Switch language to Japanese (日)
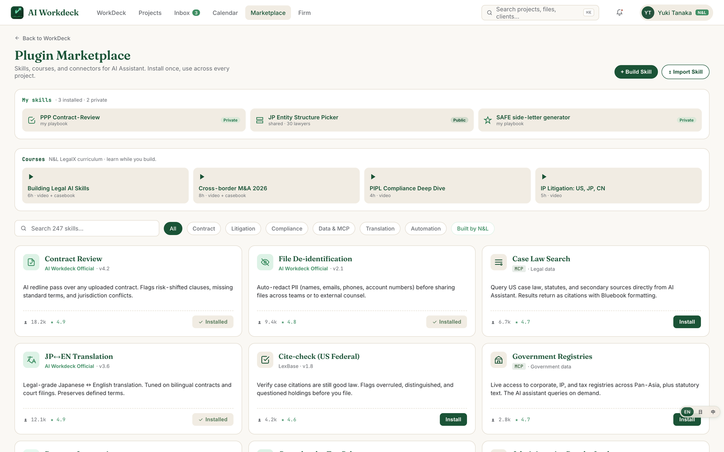 [700, 412]
